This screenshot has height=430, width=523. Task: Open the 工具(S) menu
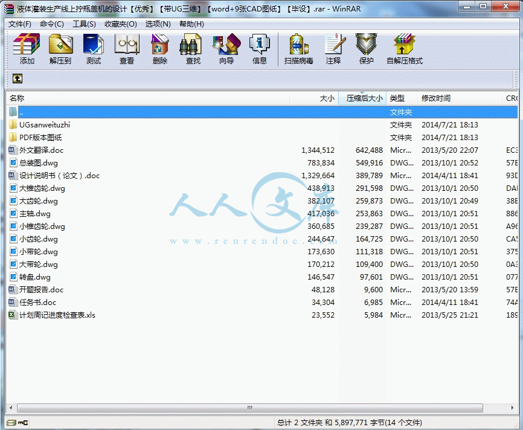(84, 24)
